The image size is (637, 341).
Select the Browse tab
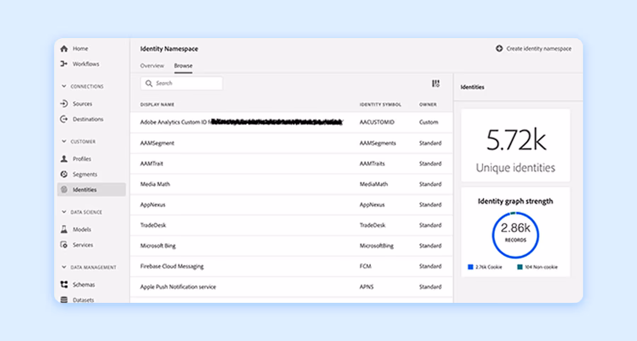(x=183, y=66)
